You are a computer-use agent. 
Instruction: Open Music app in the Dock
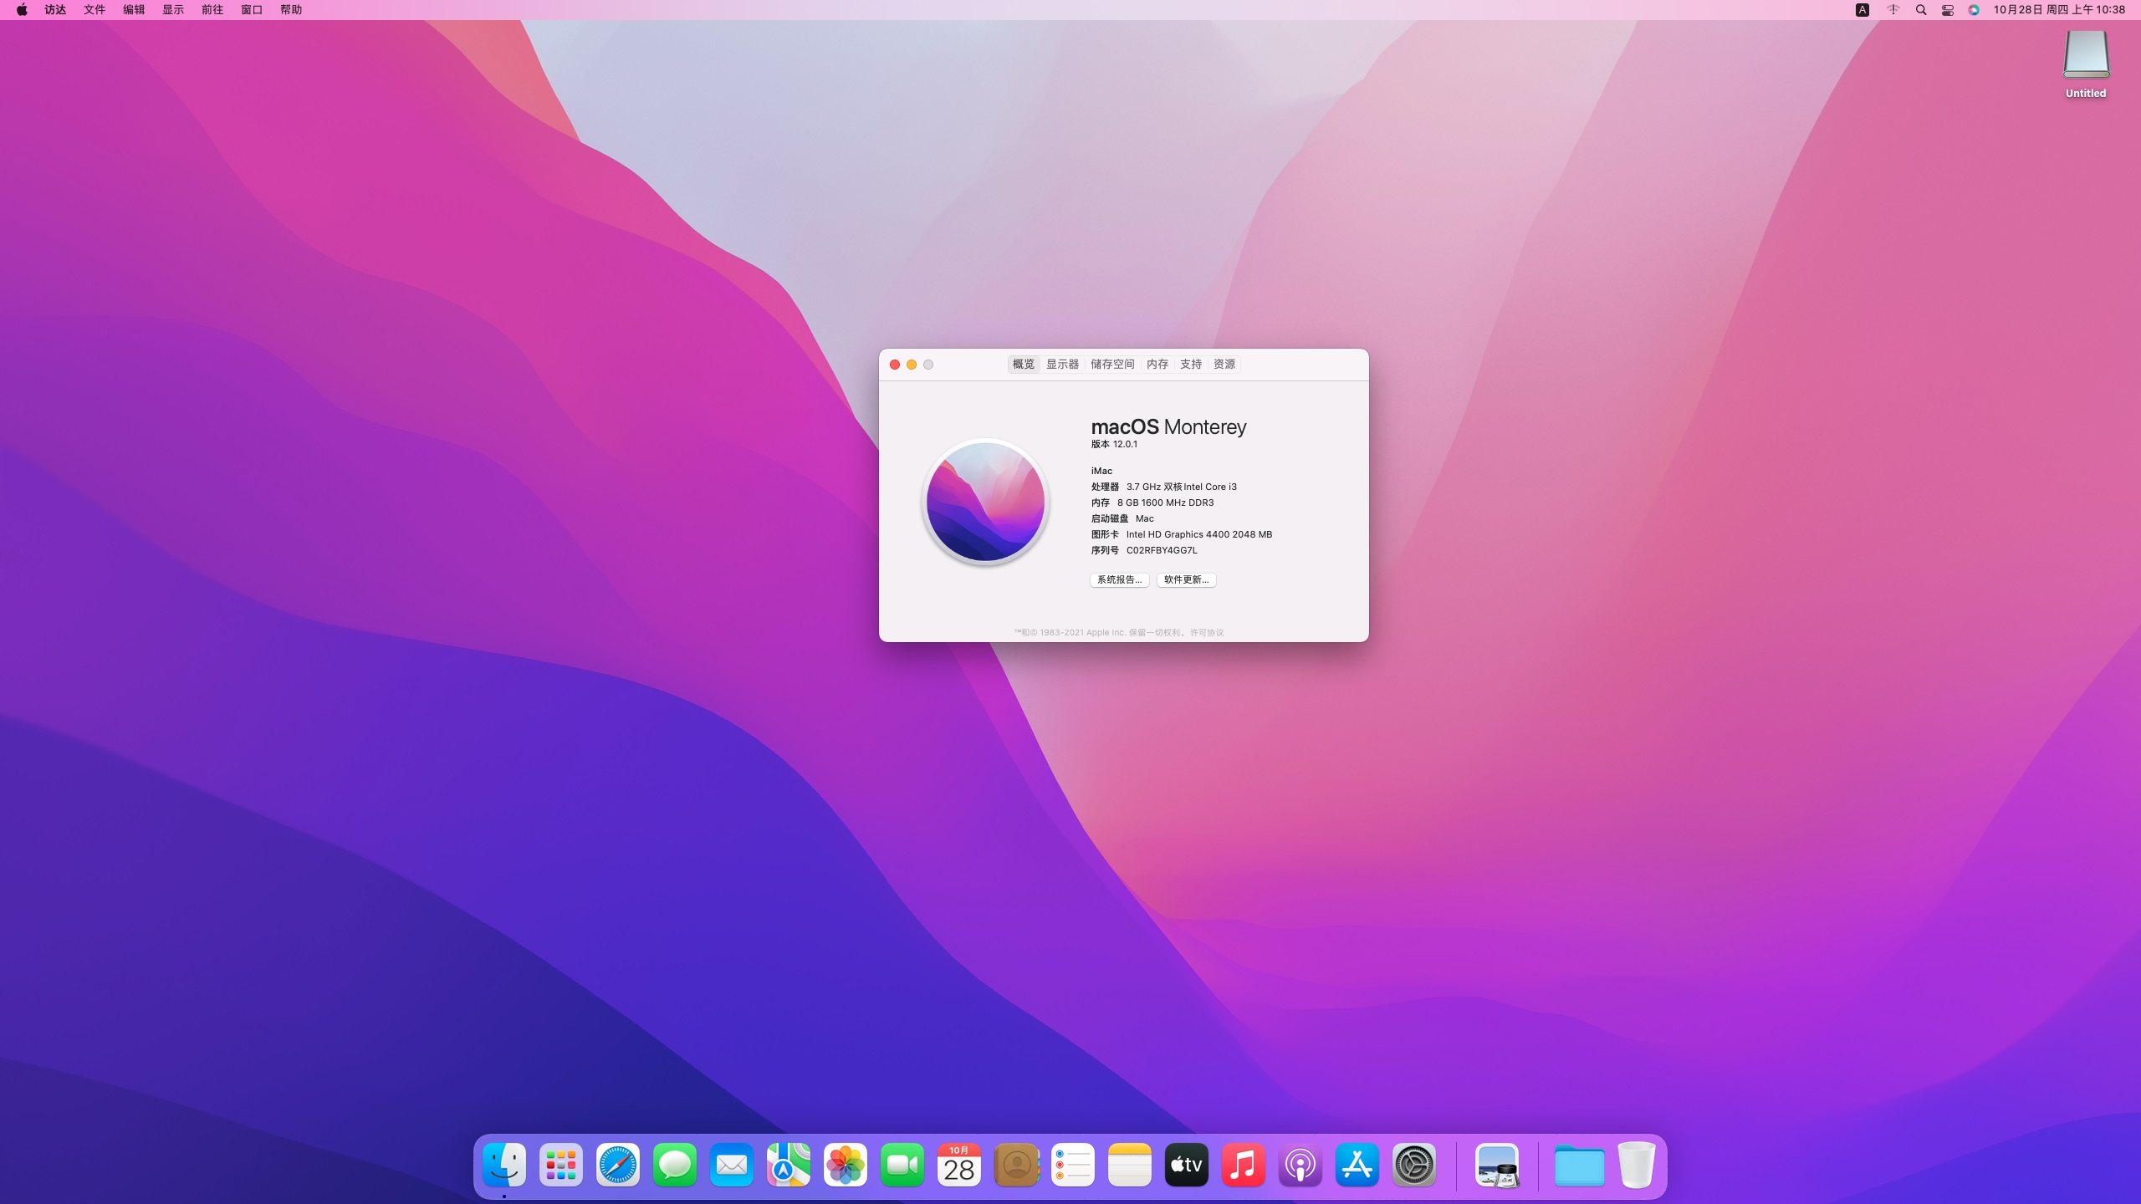point(1244,1165)
